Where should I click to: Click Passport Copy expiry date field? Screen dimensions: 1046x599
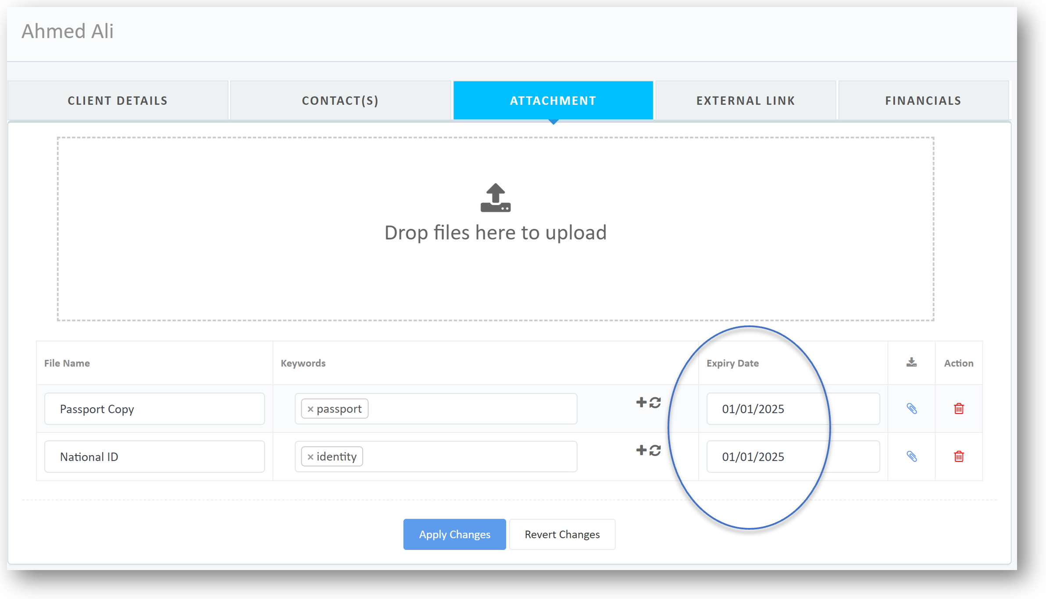(793, 409)
